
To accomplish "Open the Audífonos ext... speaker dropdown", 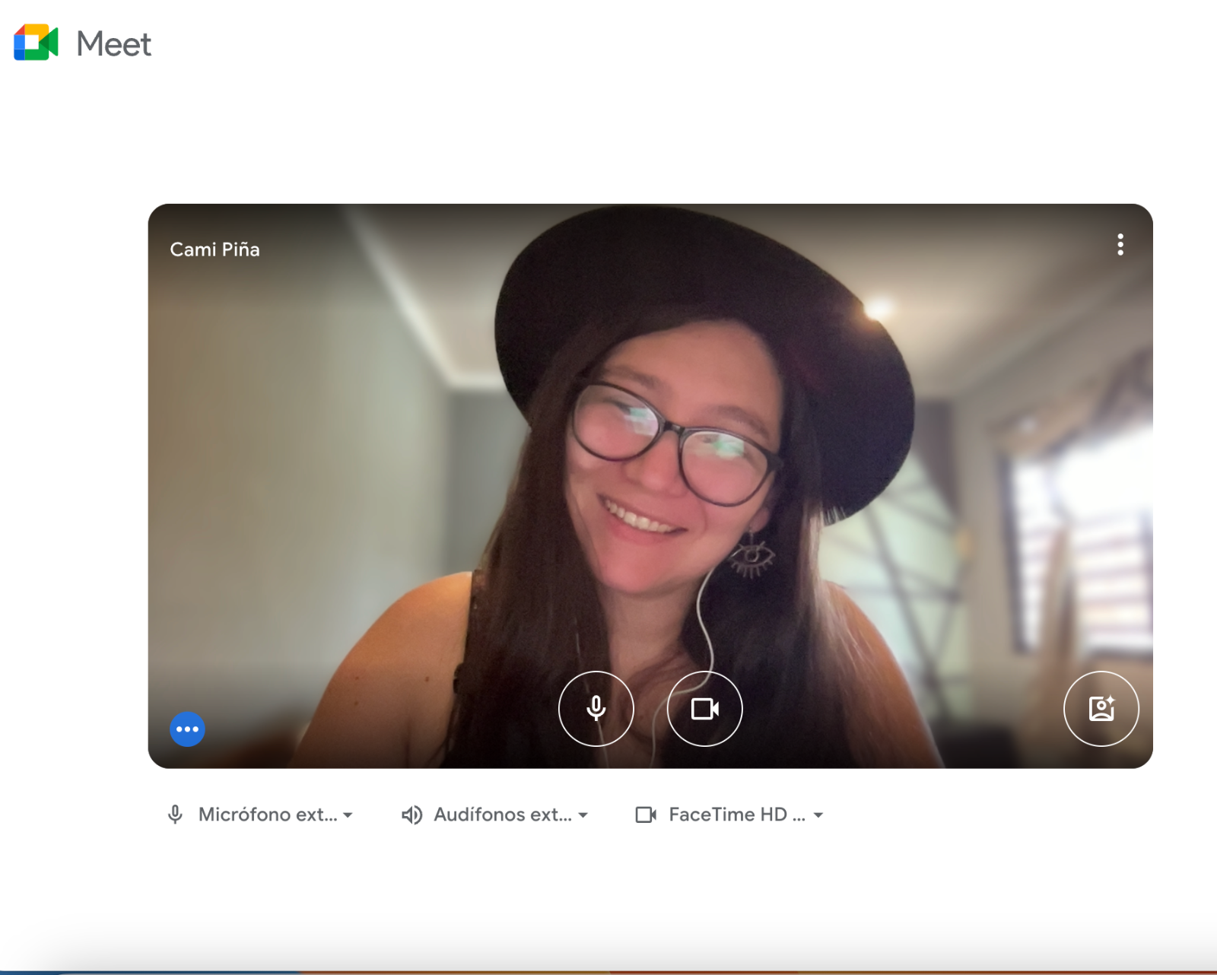I will pos(495,815).
